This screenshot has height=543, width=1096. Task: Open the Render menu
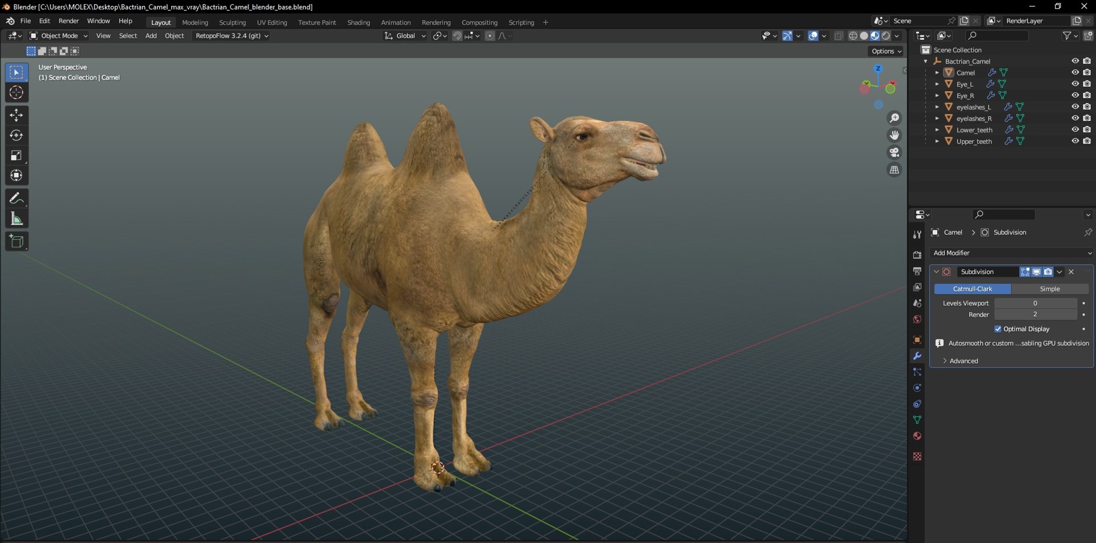coord(68,21)
